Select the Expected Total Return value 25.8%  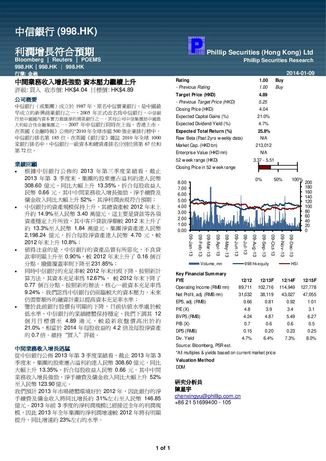(x=264, y=131)
